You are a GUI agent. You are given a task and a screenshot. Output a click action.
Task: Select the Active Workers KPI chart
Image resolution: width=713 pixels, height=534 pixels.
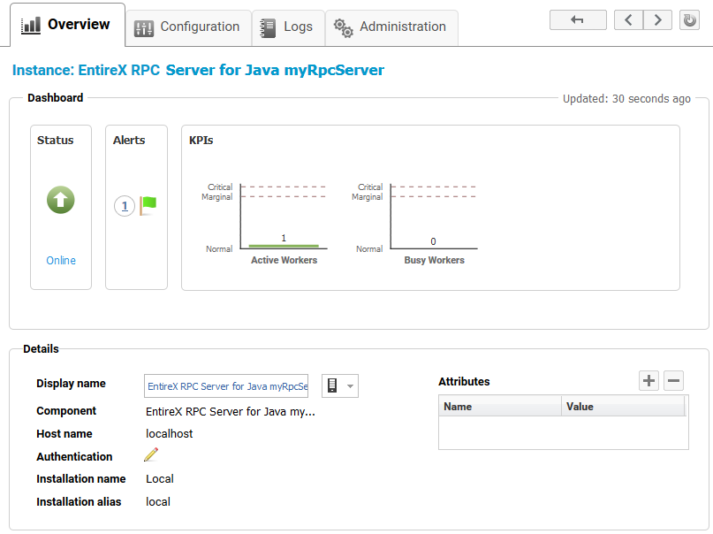click(x=265, y=224)
